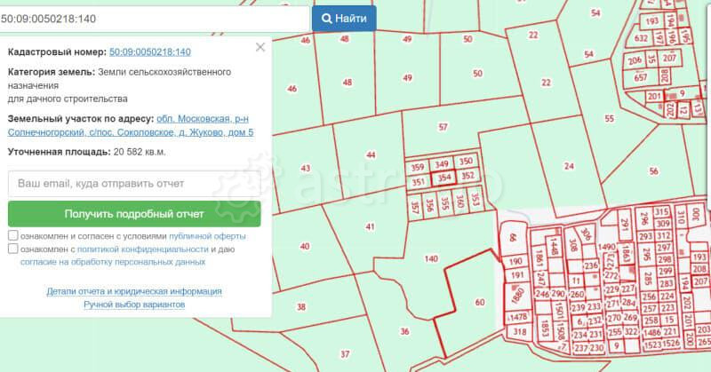Image resolution: width=711 pixels, height=372 pixels.
Task: Select parcel 349 on the map
Action: click(x=442, y=163)
